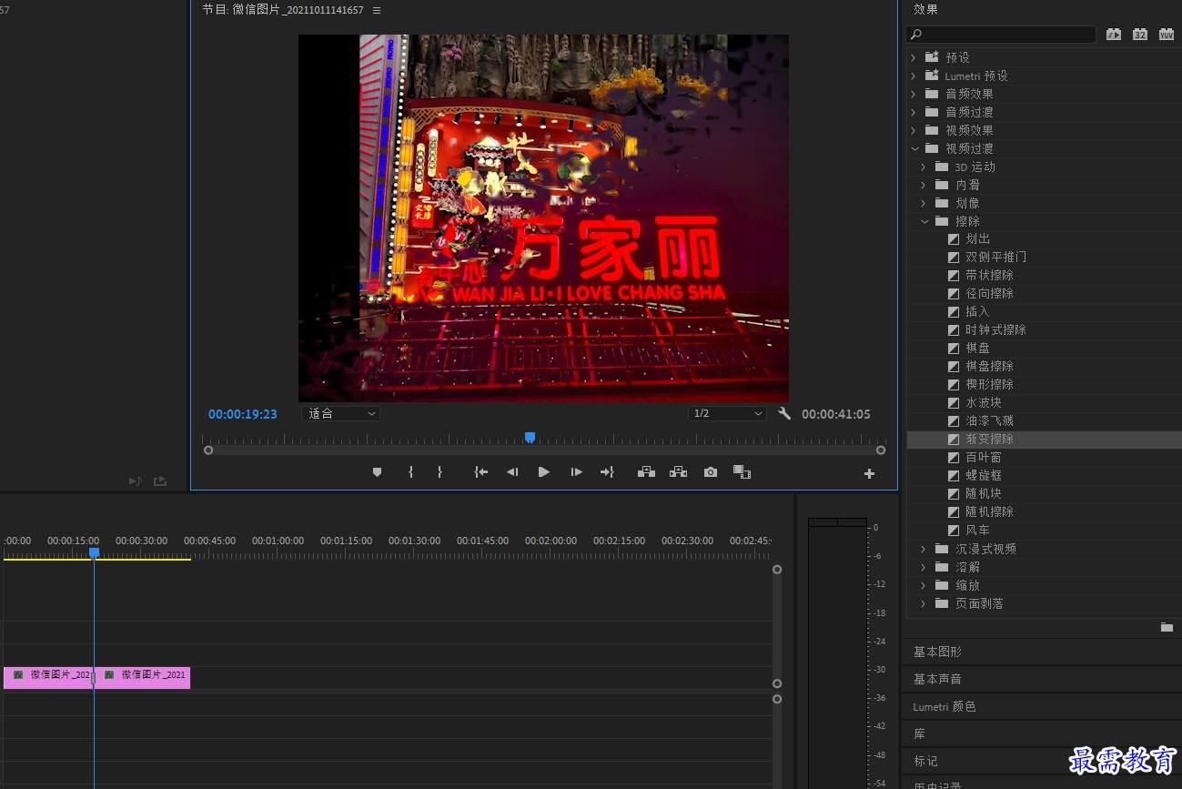The width and height of the screenshot is (1182, 789).
Task: Go to Out point button
Action: click(x=607, y=472)
